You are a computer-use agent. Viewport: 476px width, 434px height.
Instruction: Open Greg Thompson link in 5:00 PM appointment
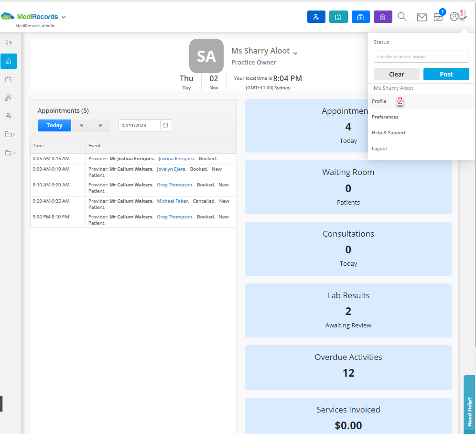175,217
